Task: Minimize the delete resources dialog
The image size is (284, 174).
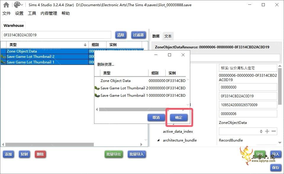Action: 156,55
